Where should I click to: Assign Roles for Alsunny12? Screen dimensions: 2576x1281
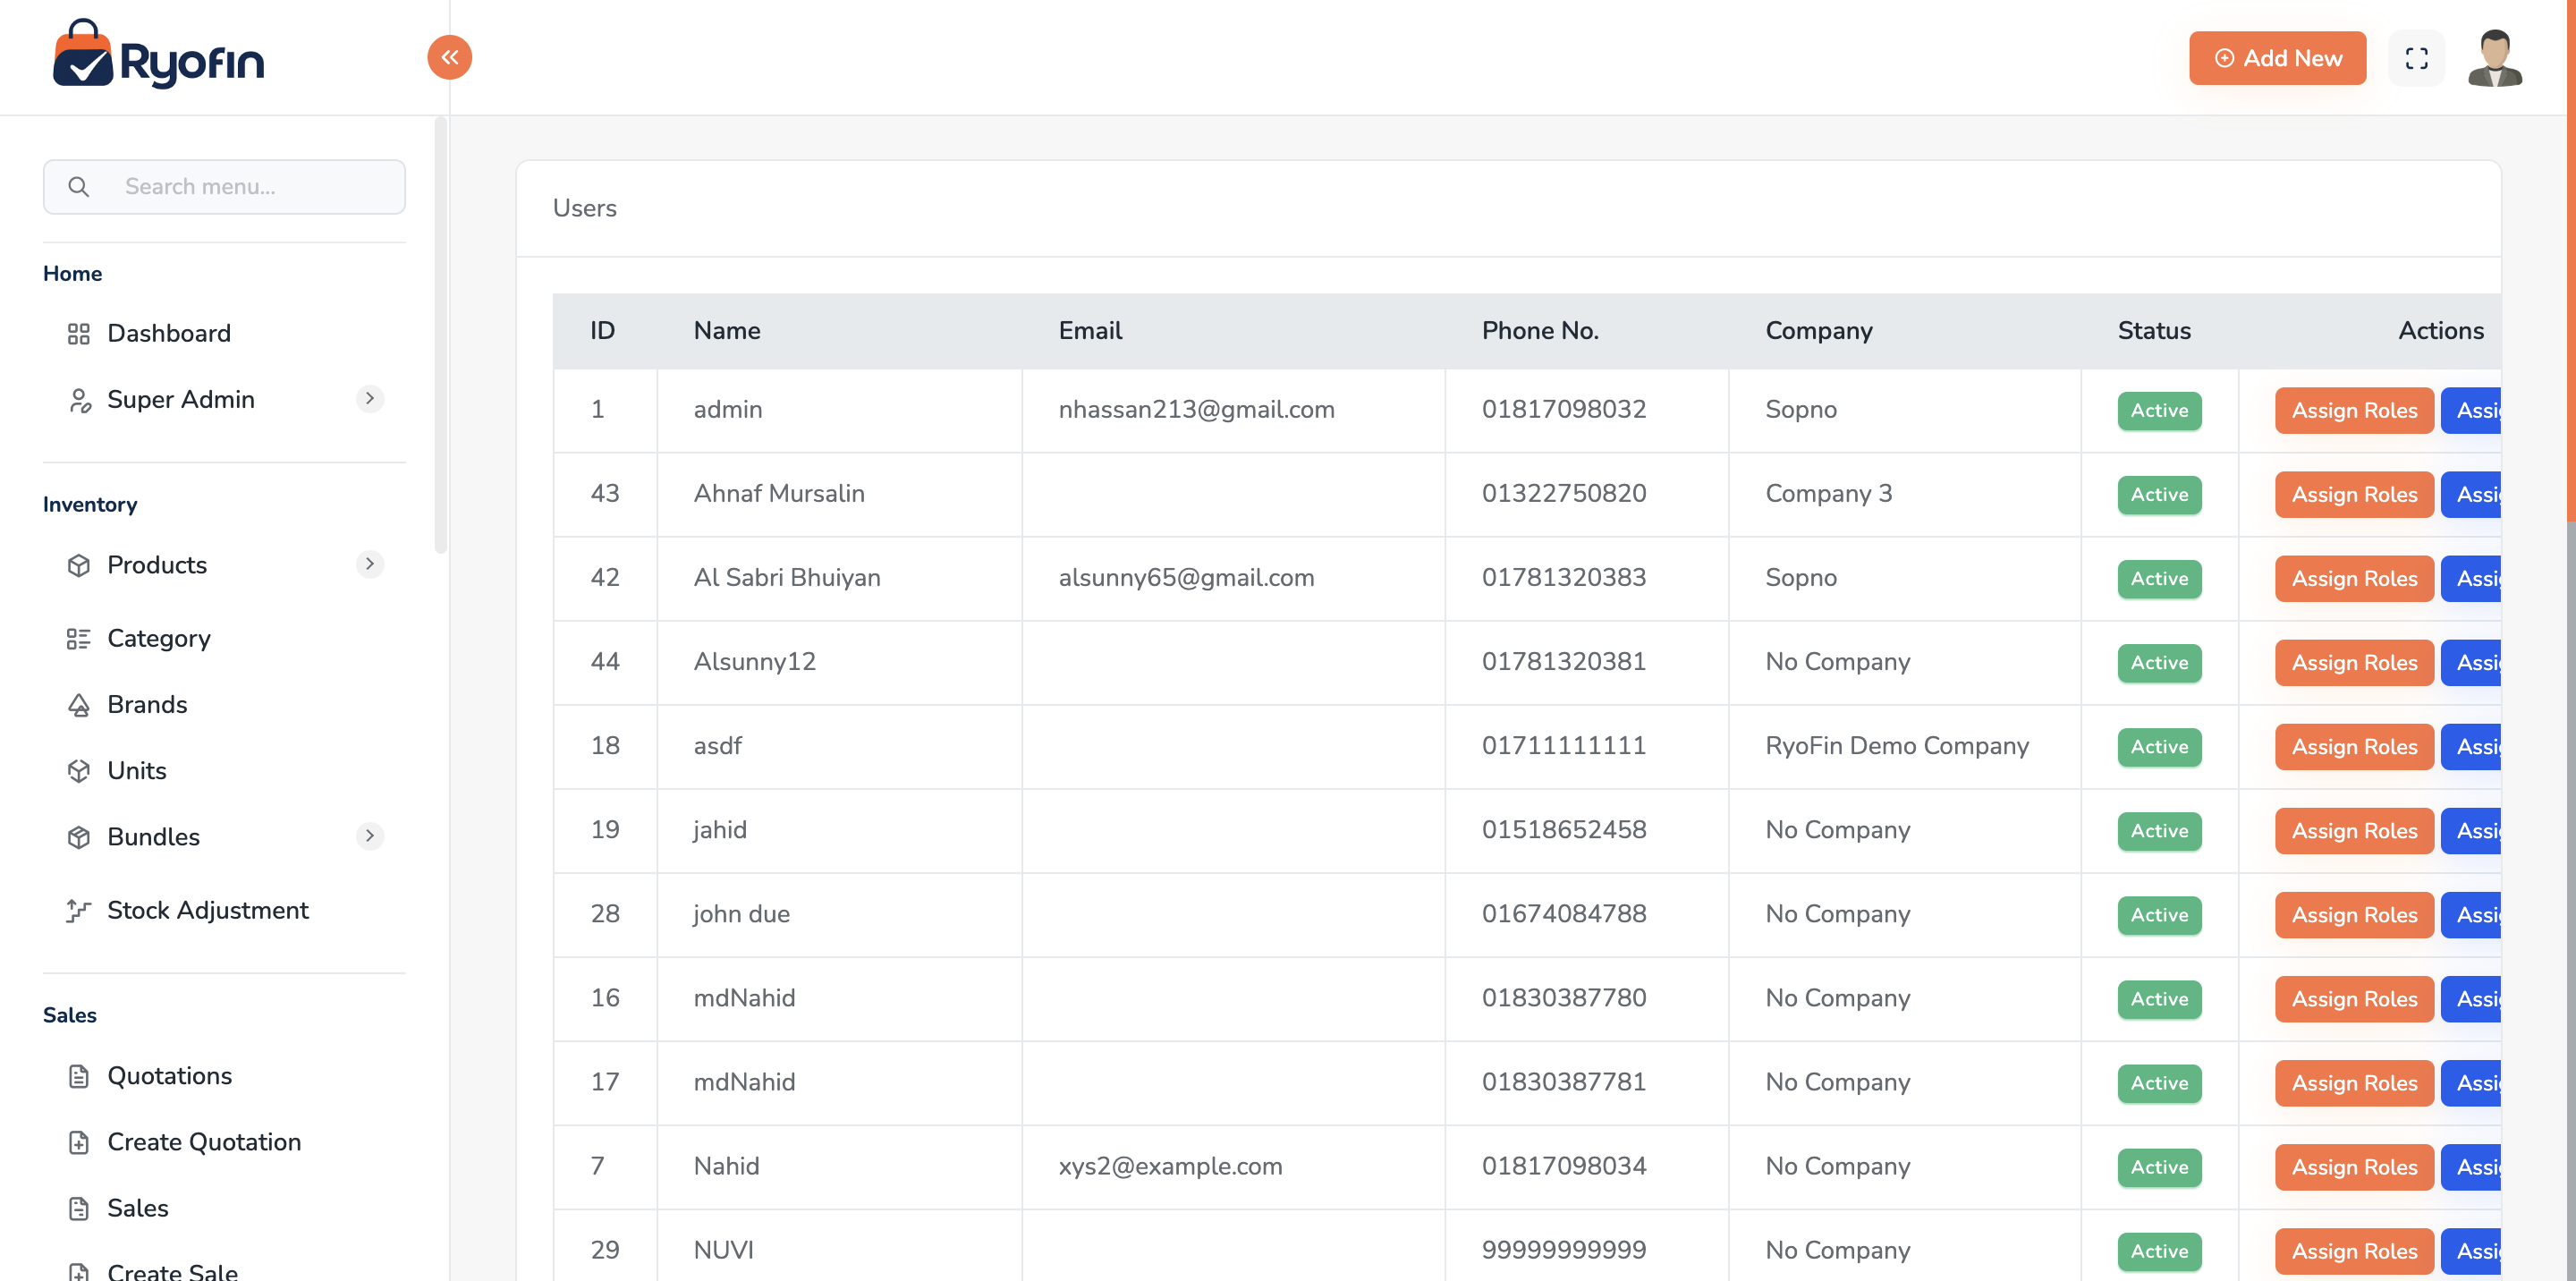[x=2354, y=663]
